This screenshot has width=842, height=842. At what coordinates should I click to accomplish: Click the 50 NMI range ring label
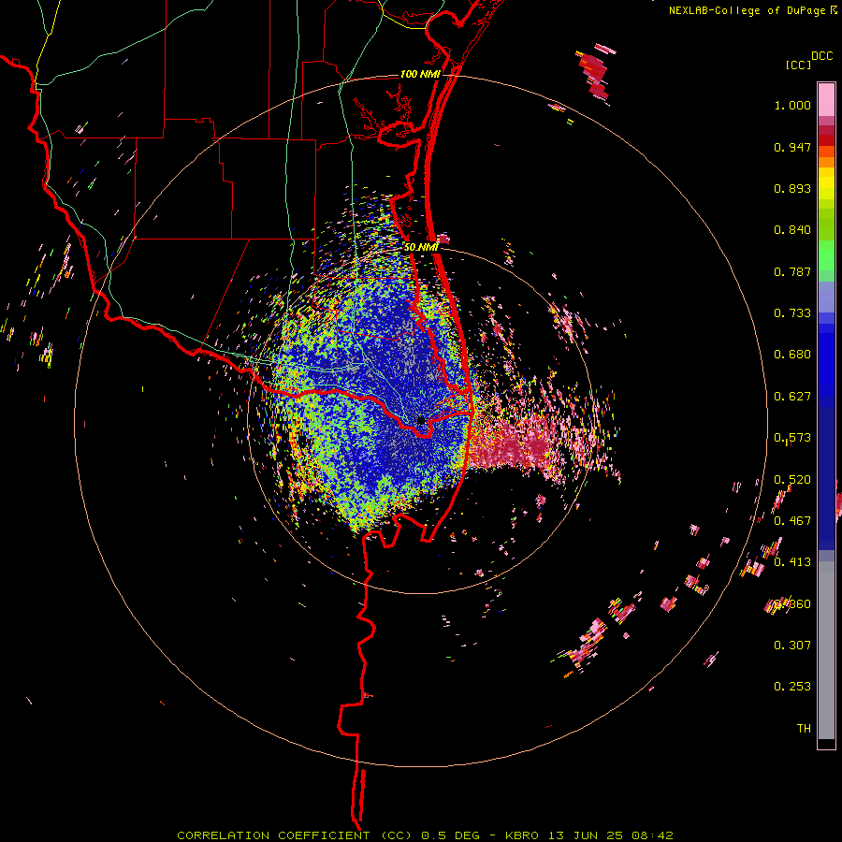[x=421, y=247]
